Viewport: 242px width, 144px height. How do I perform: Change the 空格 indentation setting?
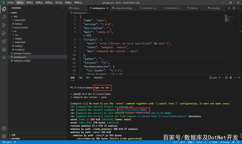tap(191, 142)
